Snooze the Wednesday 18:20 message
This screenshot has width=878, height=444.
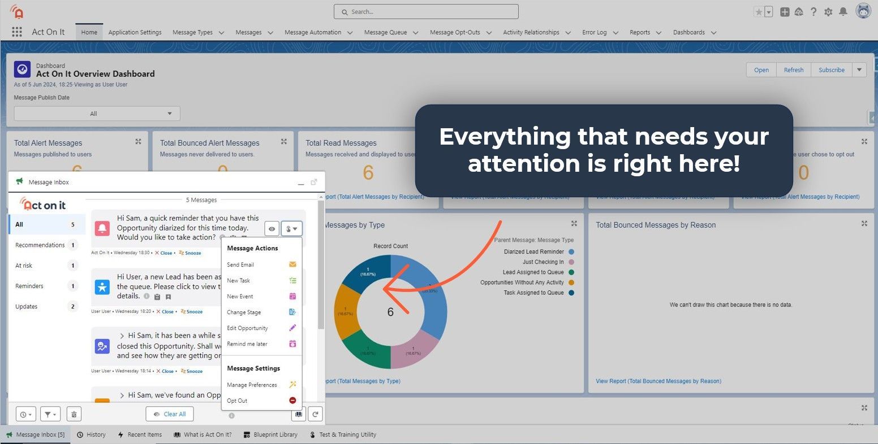coord(191,312)
